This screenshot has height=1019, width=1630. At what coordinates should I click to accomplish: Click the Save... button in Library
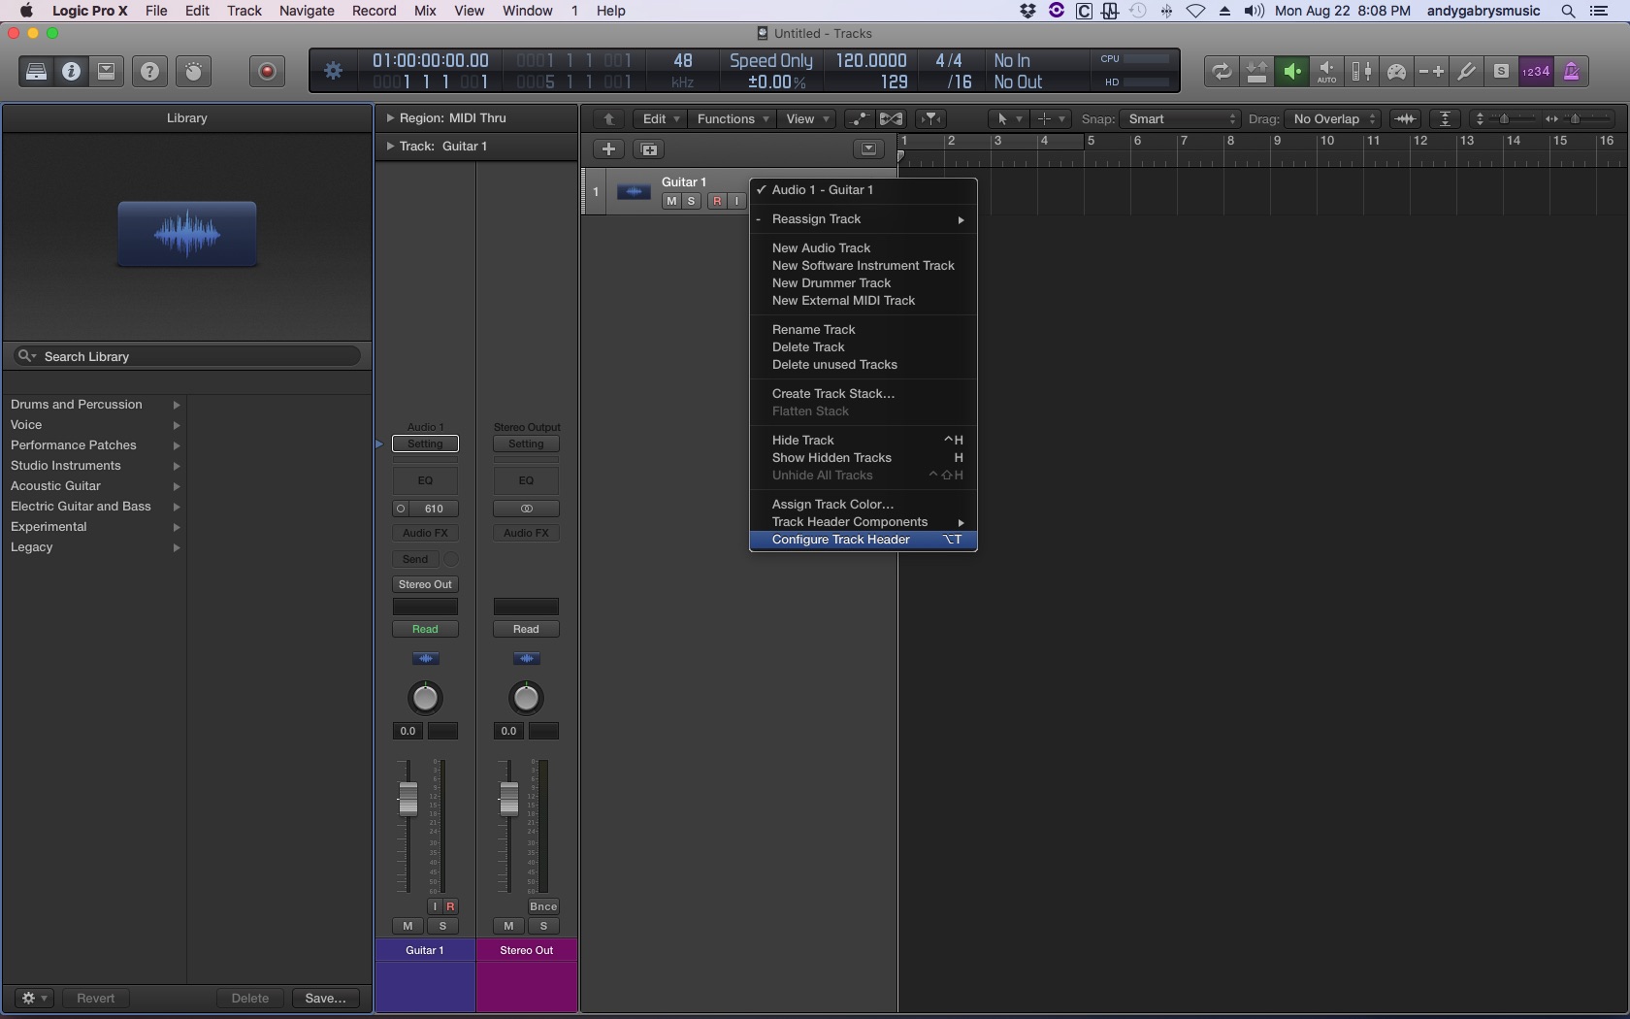325,998
